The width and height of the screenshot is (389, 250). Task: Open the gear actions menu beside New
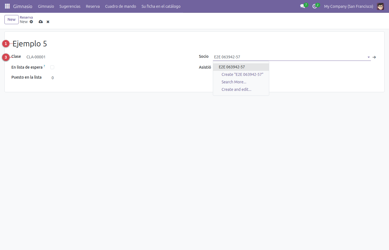31,22
